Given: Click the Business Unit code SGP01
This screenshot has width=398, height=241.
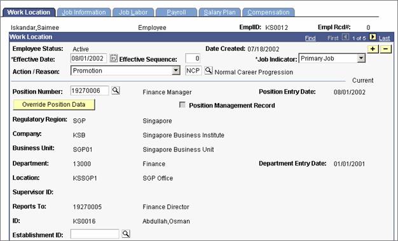Looking at the screenshot, I should click(83, 149).
